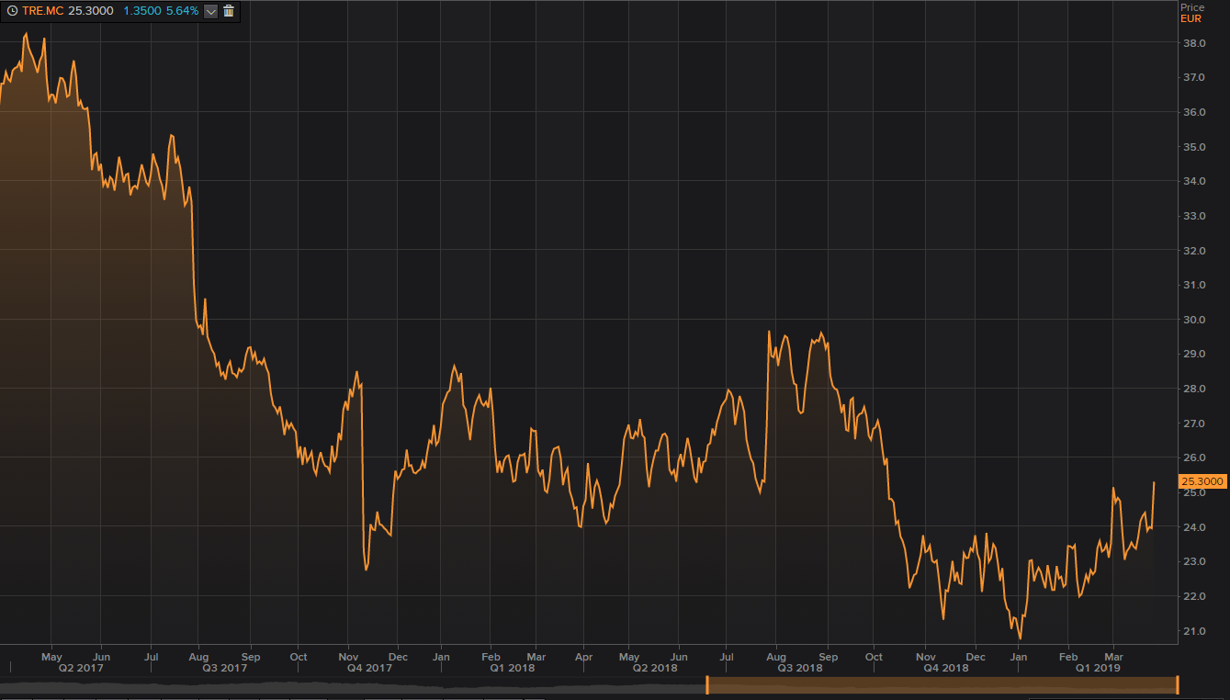Delete the TRE.MC series with the trash icon
Image resolution: width=1230 pixels, height=700 pixels.
(x=229, y=11)
